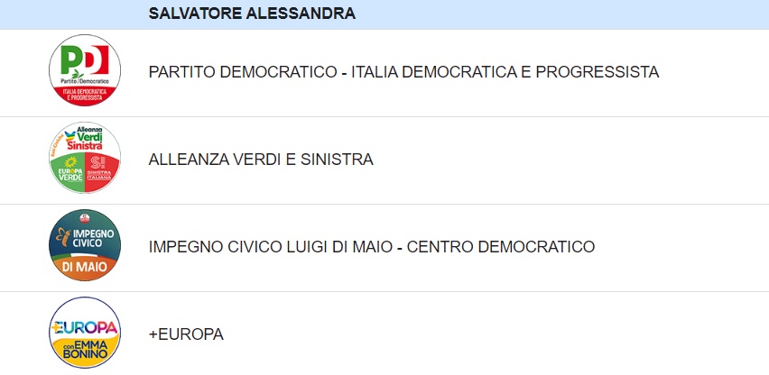Click the red Sinistra Italiana logo section

tap(101, 171)
